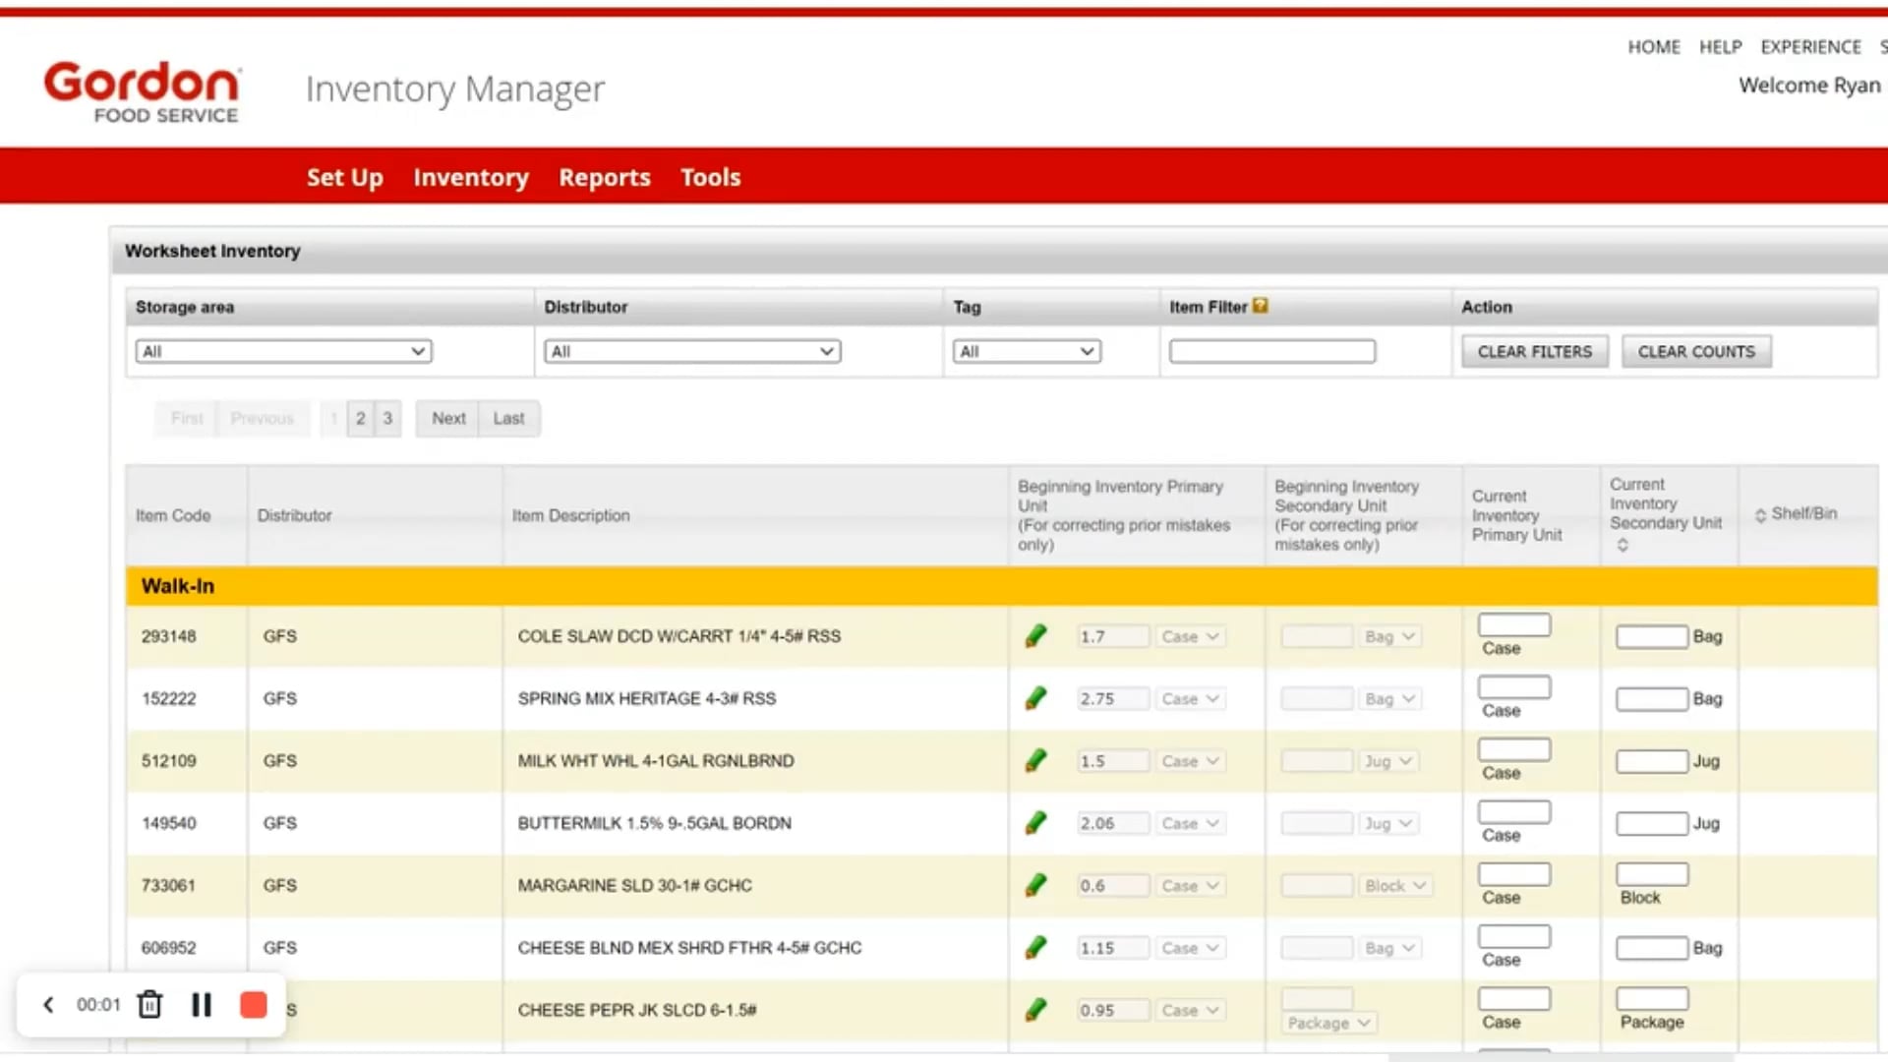Screen dimensions: 1888x1062
Task: Click the Item Filter text field
Action: [x=1271, y=351]
